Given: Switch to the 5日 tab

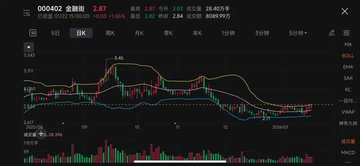Looking at the screenshot, I should coord(55,33).
